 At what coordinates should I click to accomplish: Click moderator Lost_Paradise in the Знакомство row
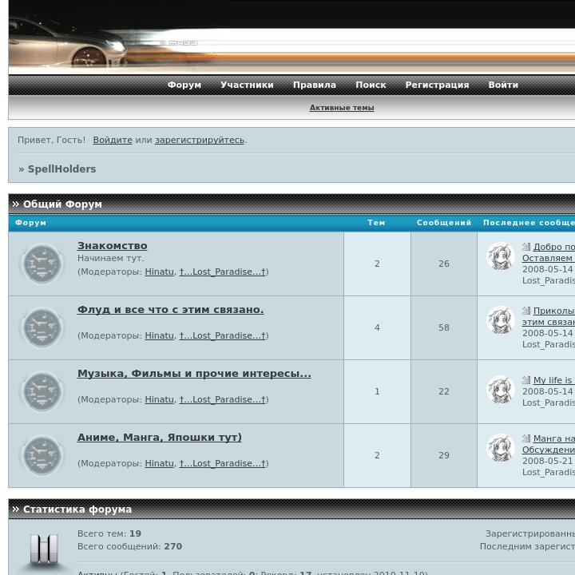[x=223, y=272]
